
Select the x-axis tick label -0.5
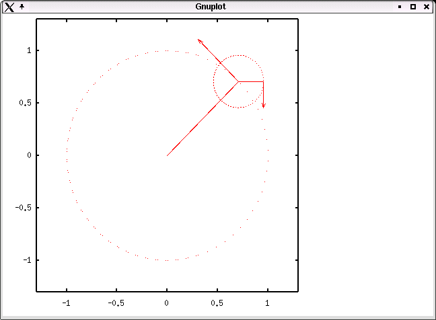click(116, 303)
